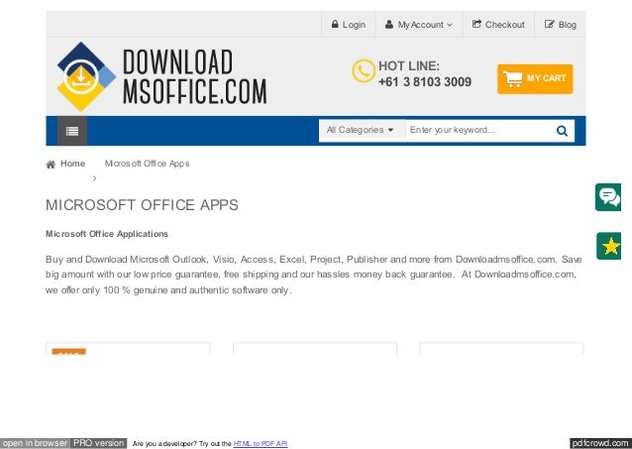632x449 pixels.
Task: Click the Home breadcrumb link
Action: click(72, 164)
